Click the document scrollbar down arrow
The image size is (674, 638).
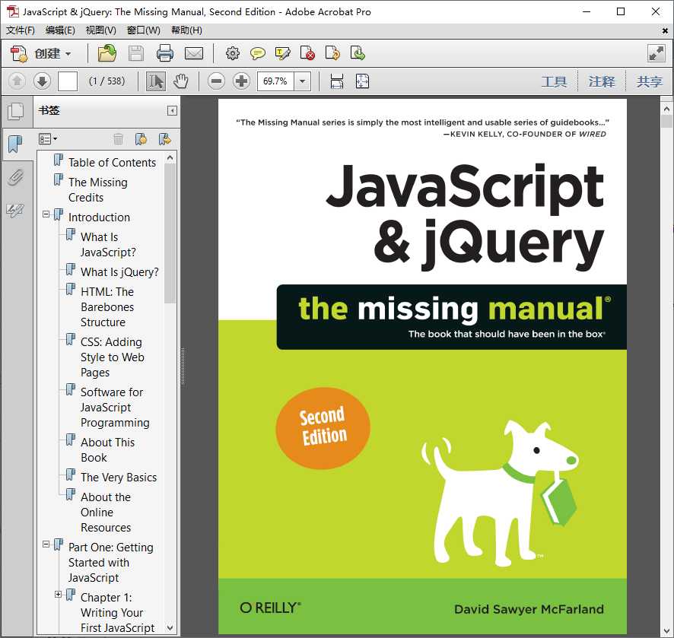click(x=666, y=631)
